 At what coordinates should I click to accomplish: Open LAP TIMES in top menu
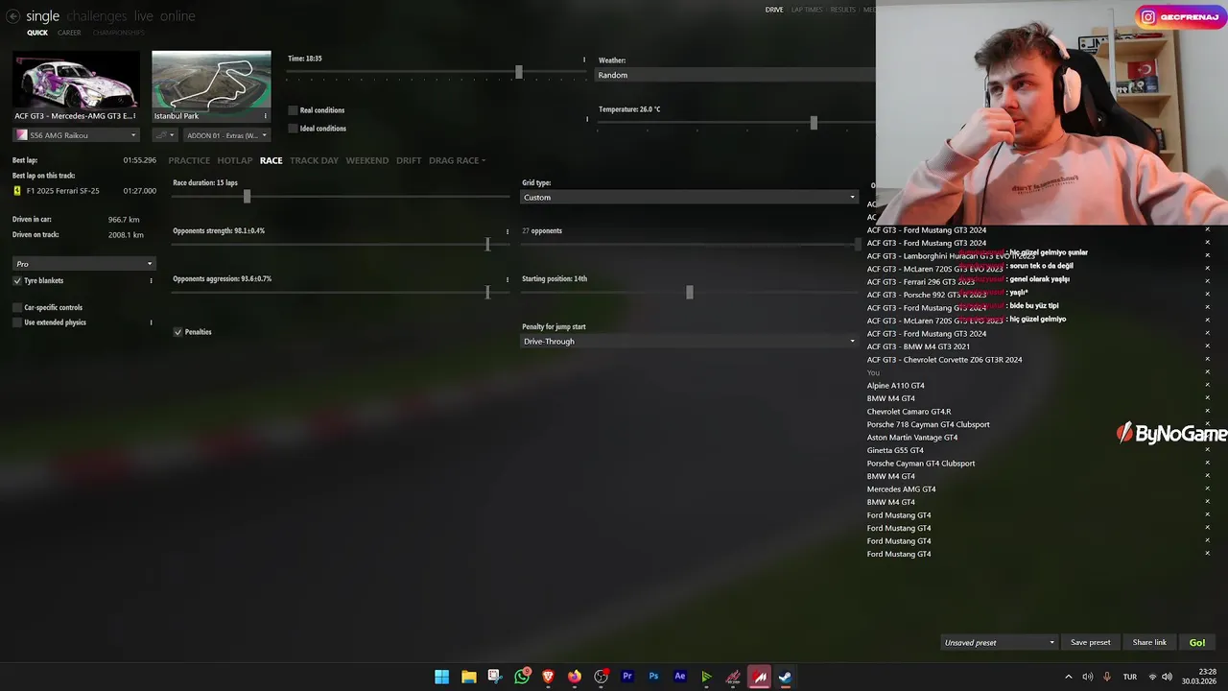pos(807,10)
